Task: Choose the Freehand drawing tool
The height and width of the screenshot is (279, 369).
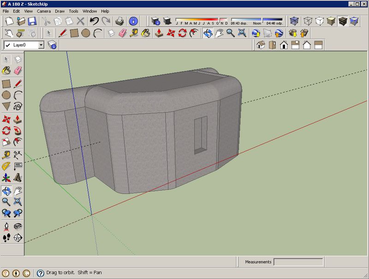Action: [18, 107]
